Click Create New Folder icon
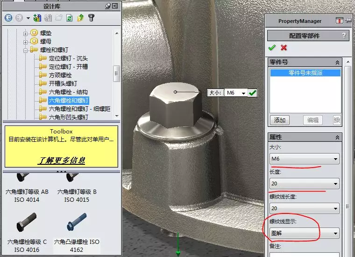This screenshot has width=355, height=257. point(59,18)
